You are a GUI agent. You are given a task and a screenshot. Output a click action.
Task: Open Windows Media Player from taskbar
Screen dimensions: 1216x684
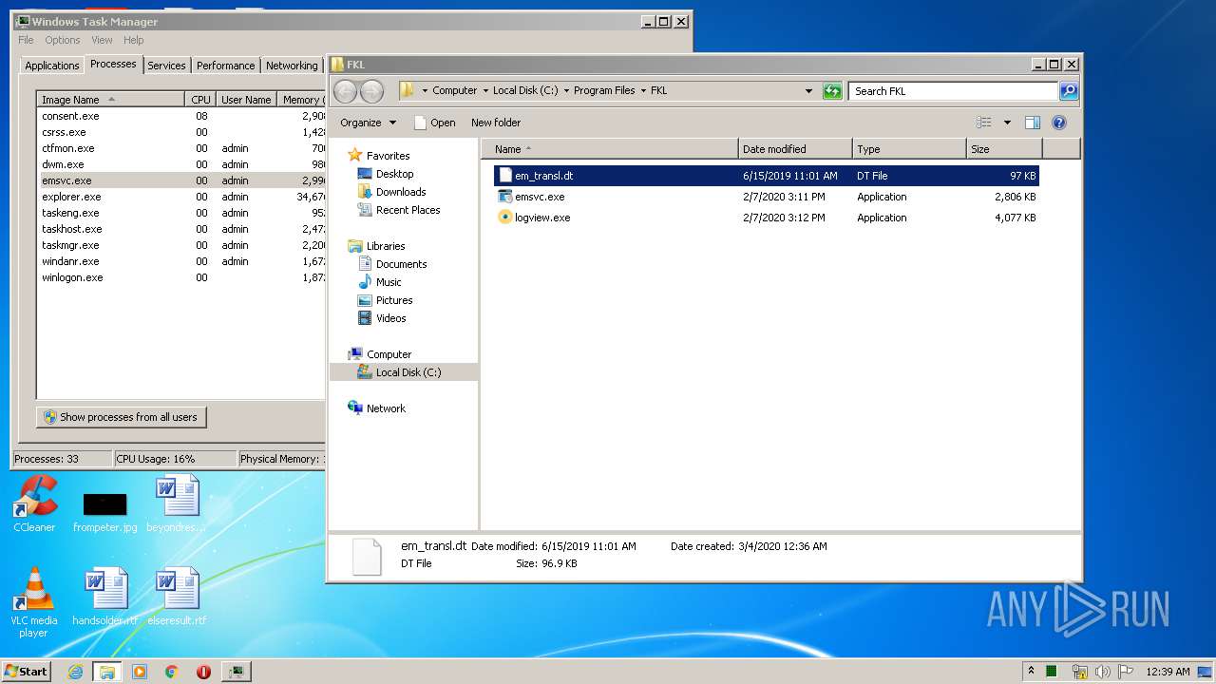[x=140, y=672]
